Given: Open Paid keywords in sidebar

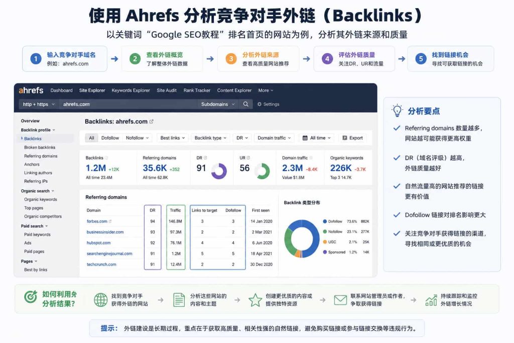Looking at the screenshot, I should pos(37,235).
